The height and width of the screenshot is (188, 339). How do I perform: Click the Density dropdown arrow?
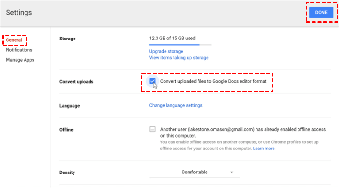tap(232, 172)
